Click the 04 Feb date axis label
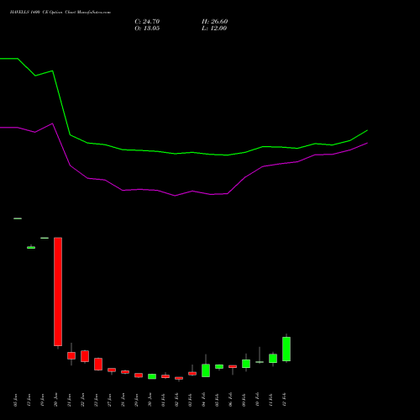This screenshot has height=420, width=420. [x=204, y=400]
